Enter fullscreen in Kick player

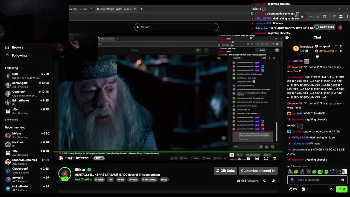[x=266, y=158]
